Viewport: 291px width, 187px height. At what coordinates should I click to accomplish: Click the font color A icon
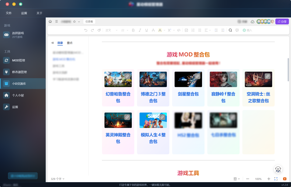point(160,30)
